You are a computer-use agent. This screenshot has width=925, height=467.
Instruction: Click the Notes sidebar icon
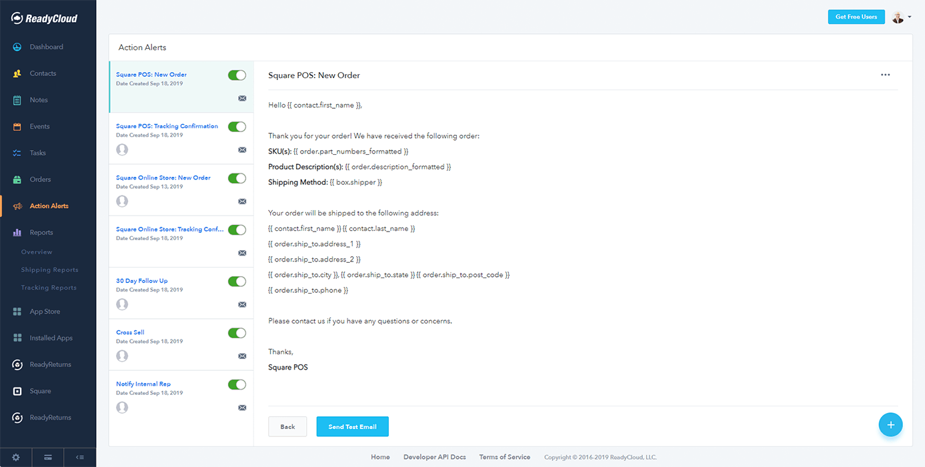(x=17, y=100)
